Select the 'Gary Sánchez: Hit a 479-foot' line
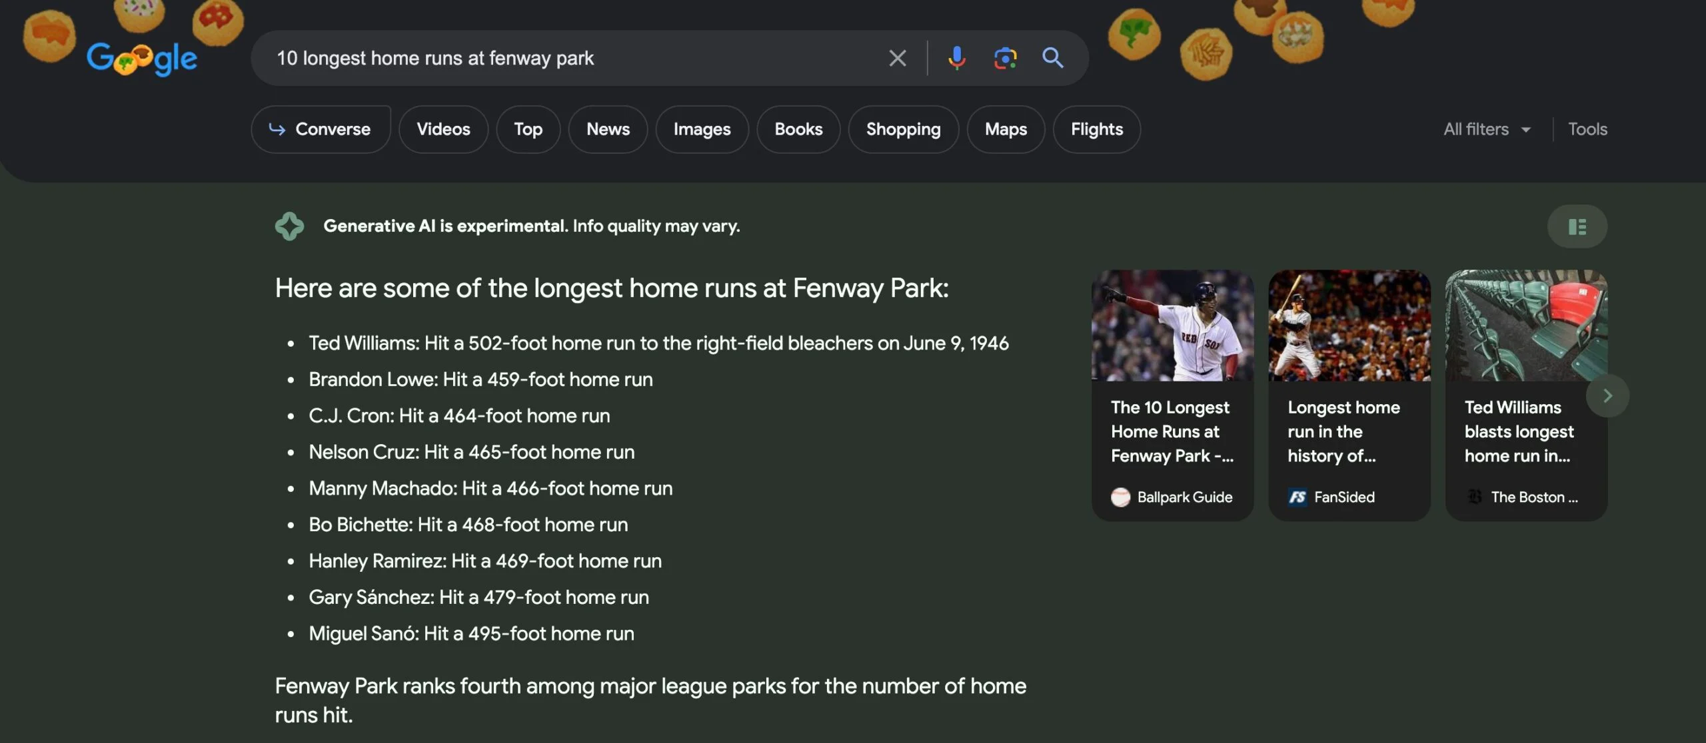This screenshot has width=1706, height=743. [478, 597]
